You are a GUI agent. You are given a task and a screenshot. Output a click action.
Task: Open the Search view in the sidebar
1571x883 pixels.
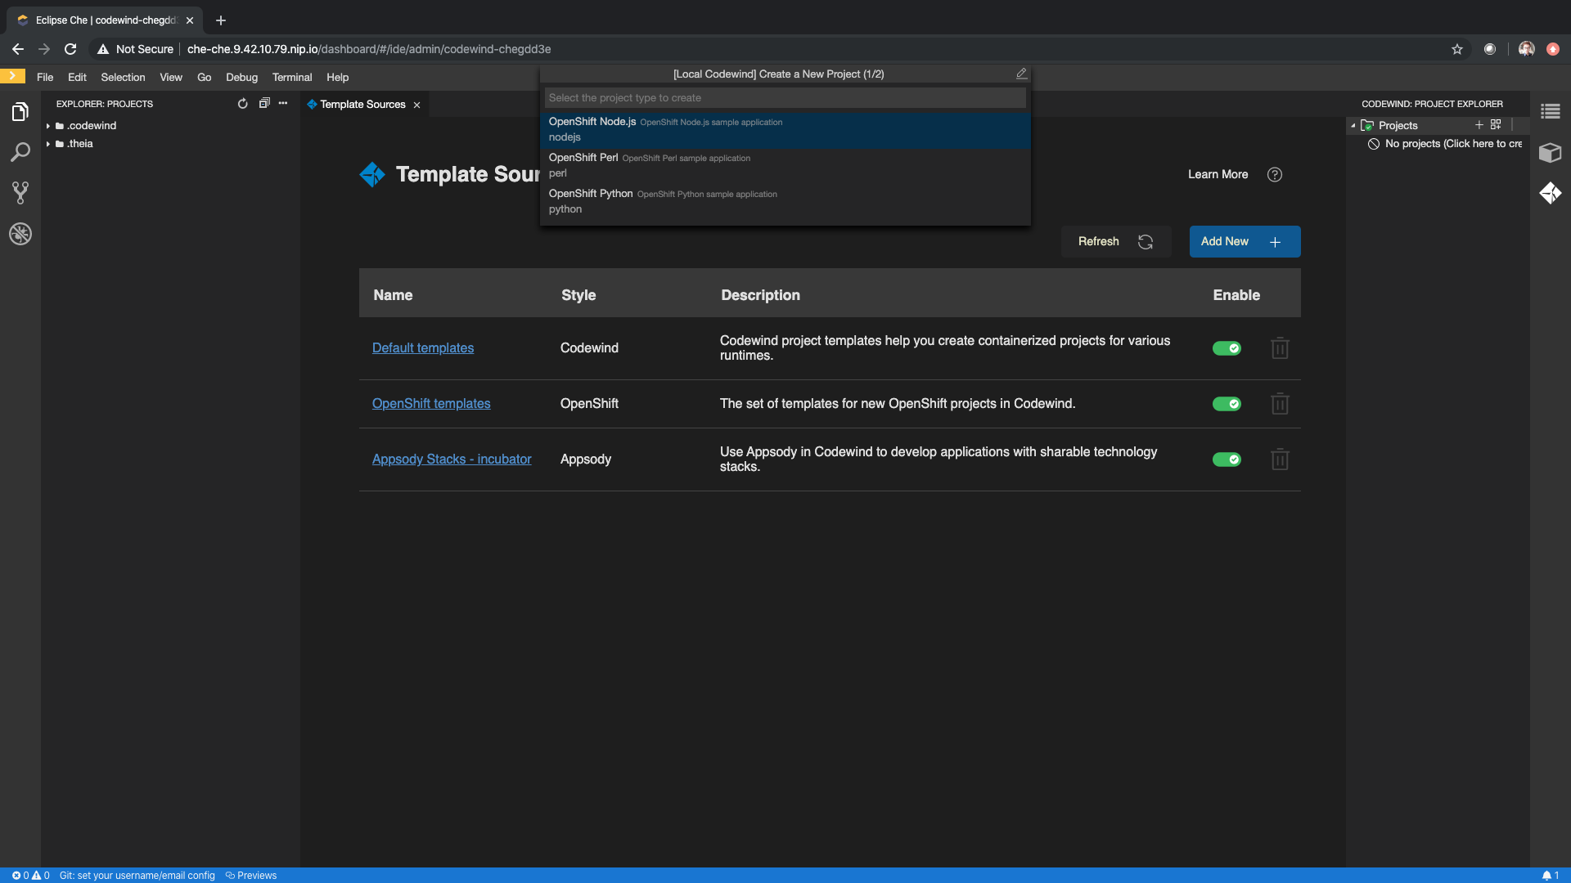pos(20,152)
